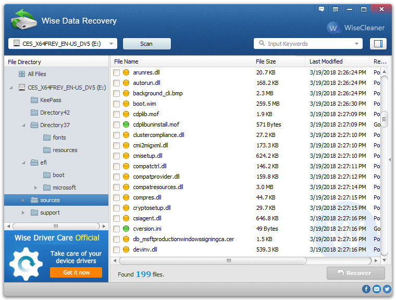Sort by File Size column header
The height and width of the screenshot is (300, 396).
click(266, 61)
